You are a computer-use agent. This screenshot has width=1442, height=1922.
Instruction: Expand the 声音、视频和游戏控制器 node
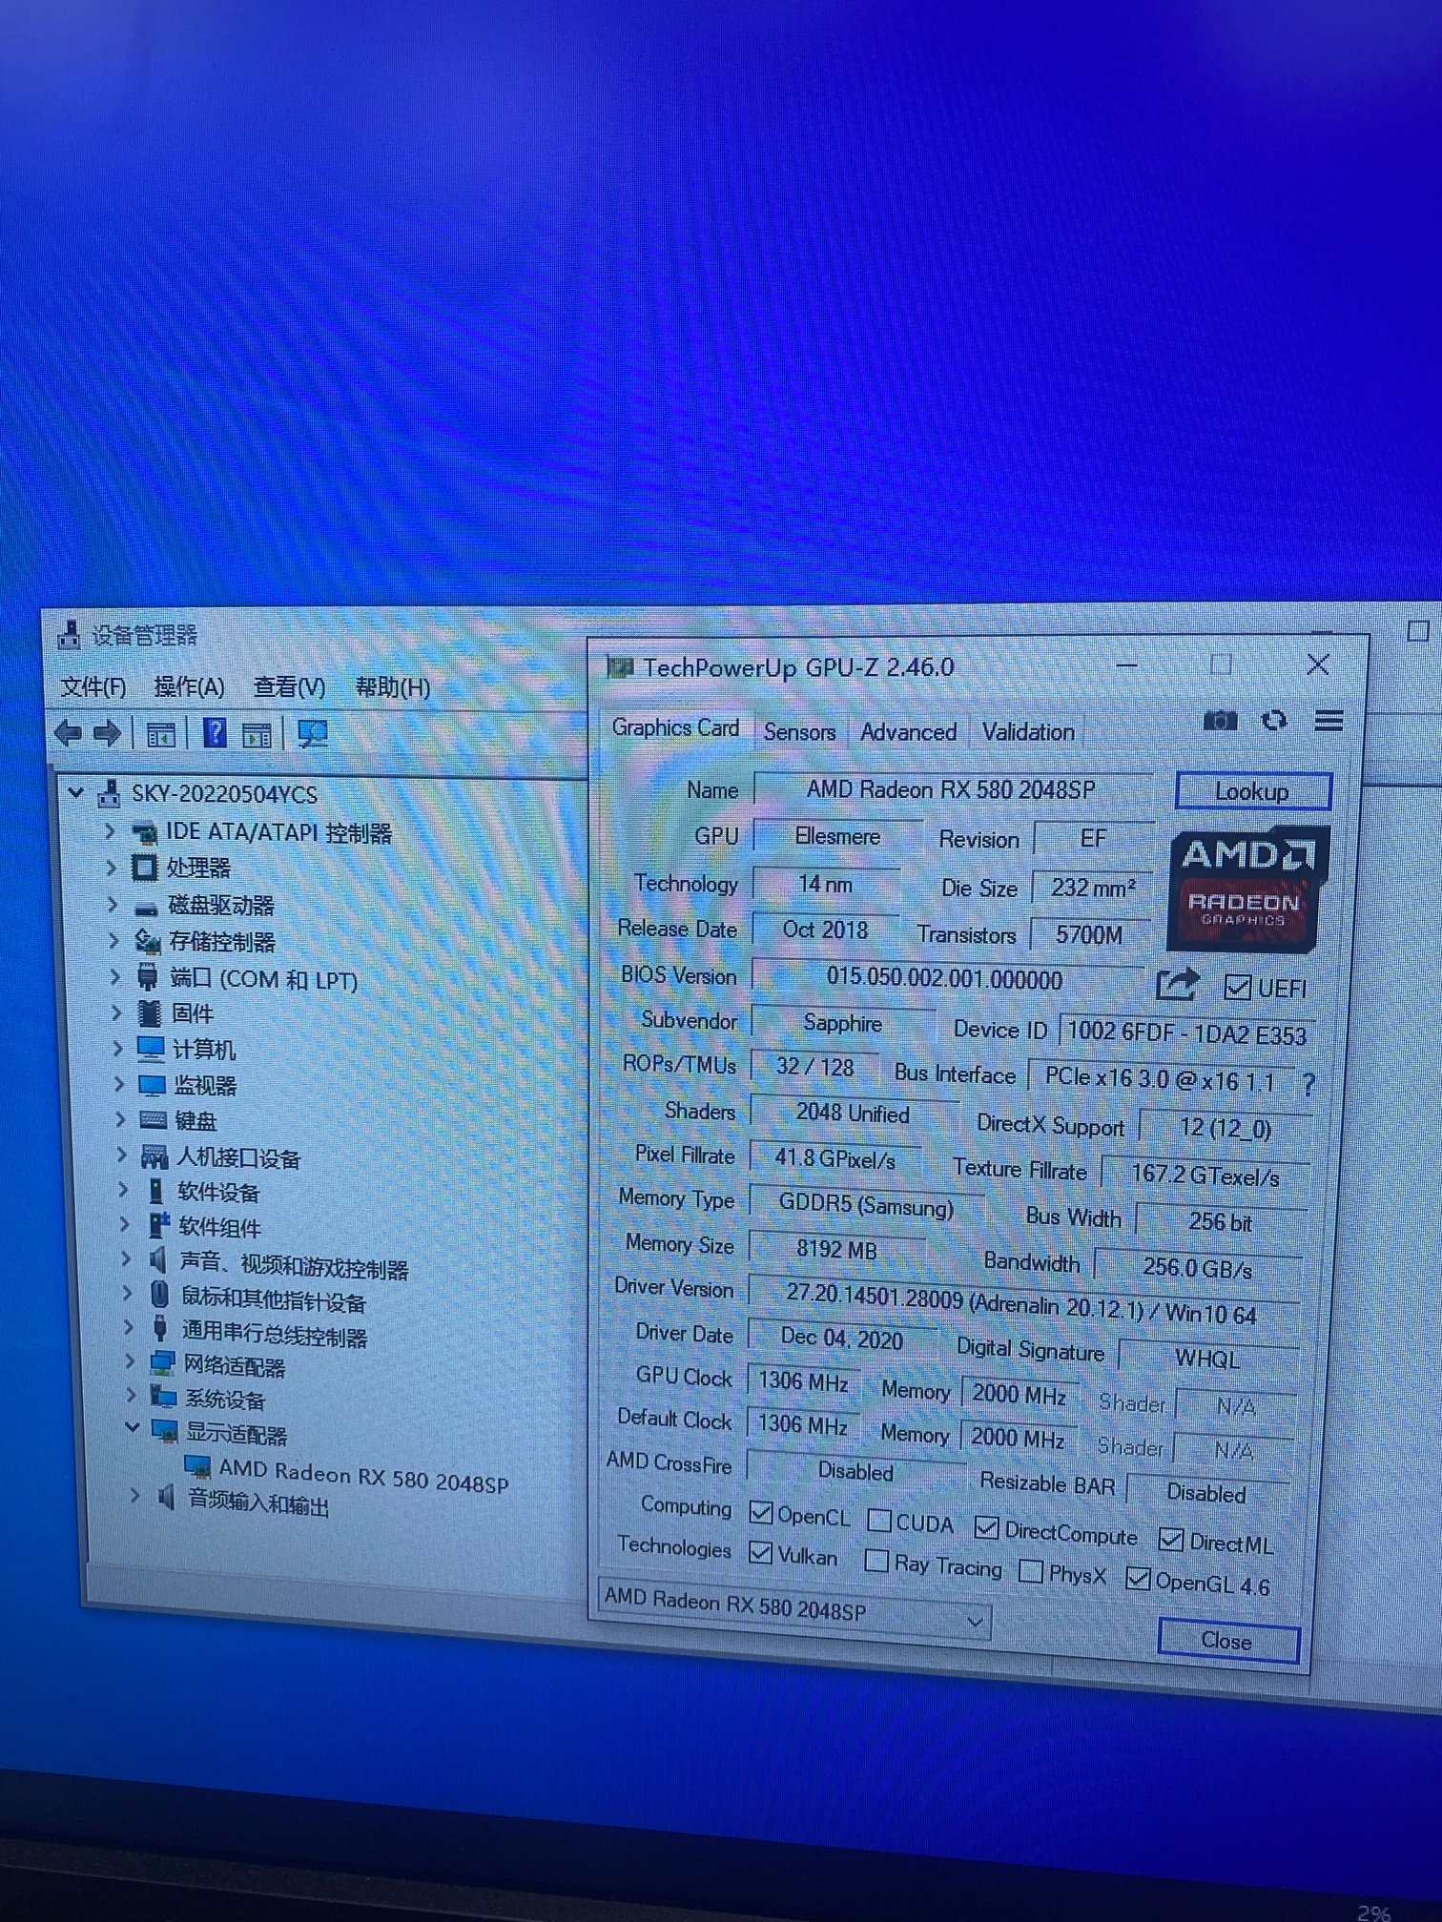[x=126, y=1258]
